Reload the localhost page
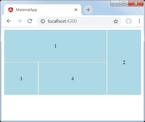Screen dimensions: 145x122 [30, 21]
